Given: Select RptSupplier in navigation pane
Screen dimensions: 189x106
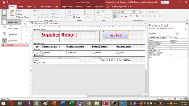Looking at the screenshot, I should pos(15,45).
